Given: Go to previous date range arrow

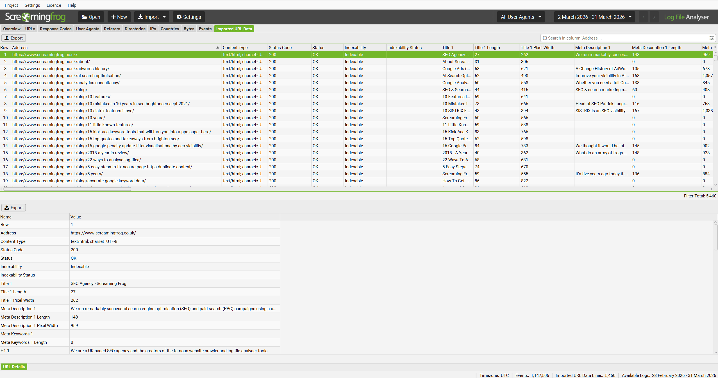Looking at the screenshot, I should click(643, 17).
